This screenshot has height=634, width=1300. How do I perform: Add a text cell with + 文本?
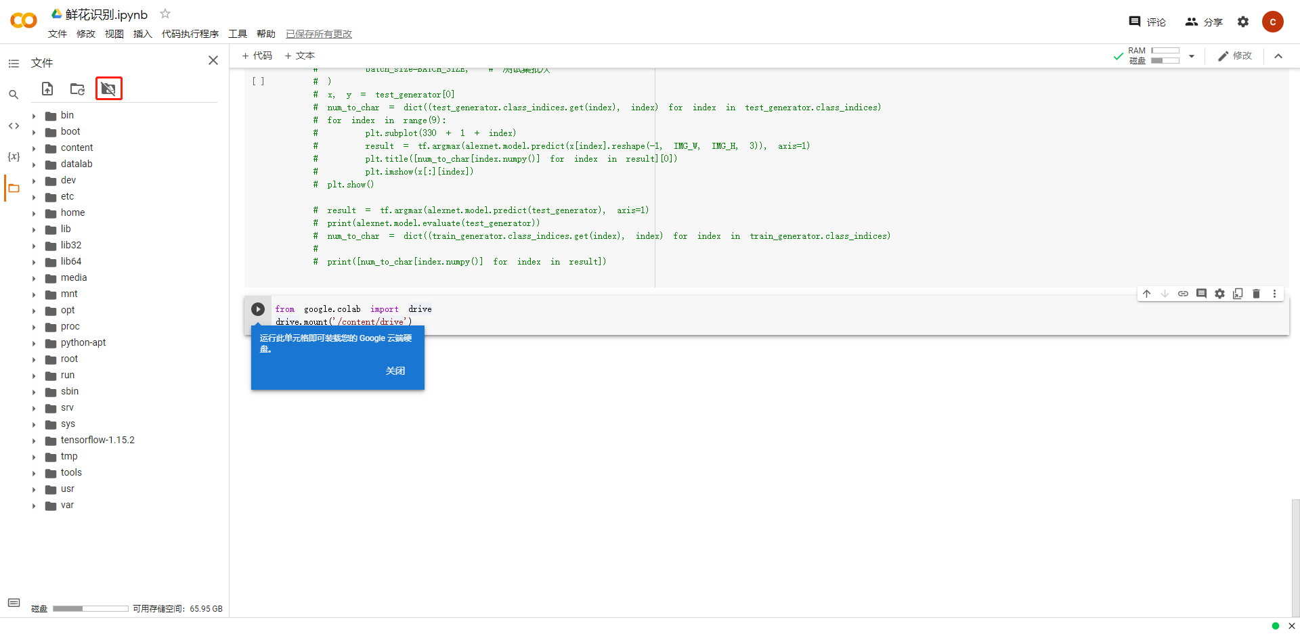(299, 55)
